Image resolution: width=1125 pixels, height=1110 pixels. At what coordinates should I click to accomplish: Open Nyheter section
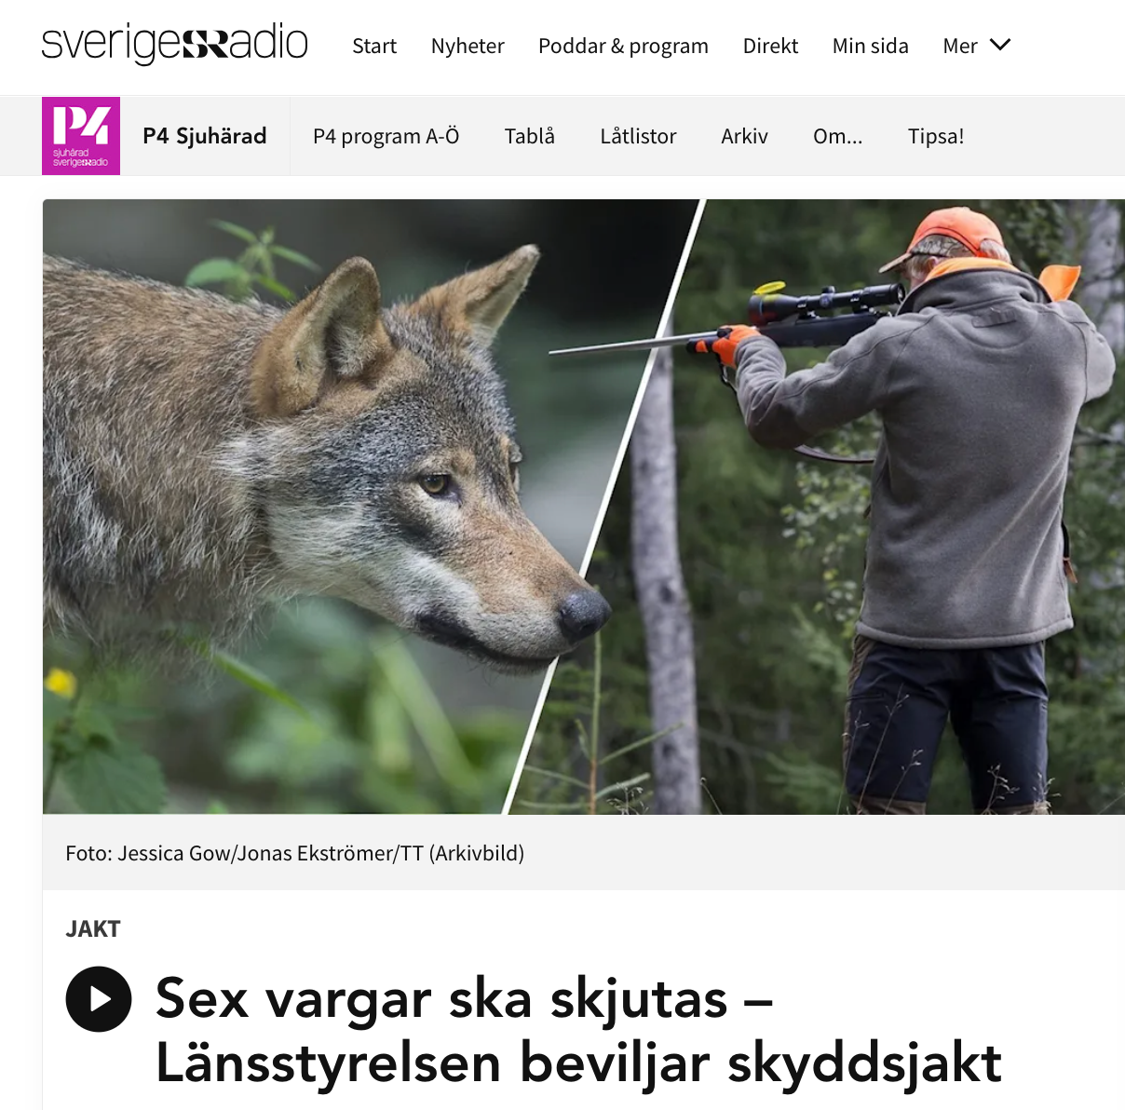[468, 46]
